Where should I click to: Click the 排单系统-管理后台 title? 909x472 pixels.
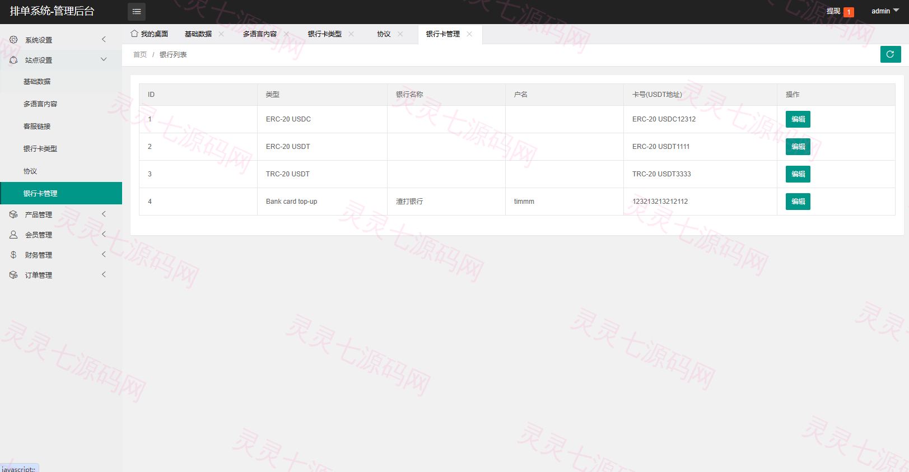(52, 11)
